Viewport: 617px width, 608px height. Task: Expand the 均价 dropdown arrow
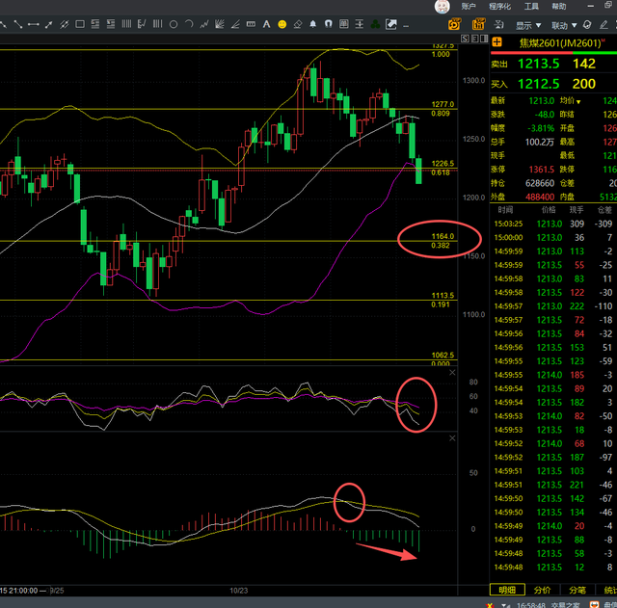pyautogui.click(x=578, y=102)
